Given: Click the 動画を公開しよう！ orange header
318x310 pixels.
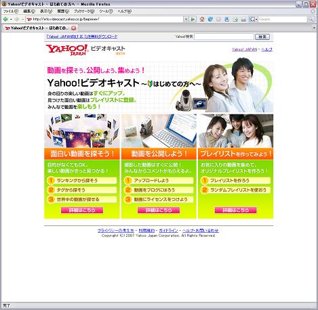Looking at the screenshot, I should pyautogui.click(x=159, y=154).
